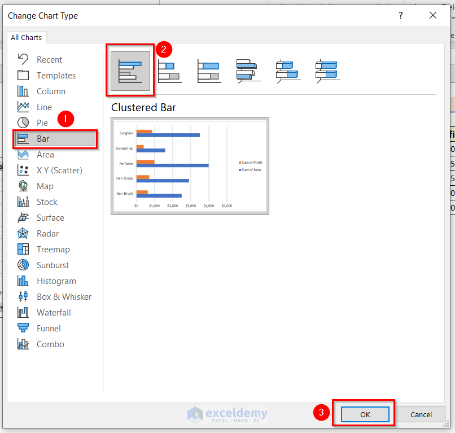Click the Histogram chart icon
The height and width of the screenshot is (433, 455).
pyautogui.click(x=23, y=281)
